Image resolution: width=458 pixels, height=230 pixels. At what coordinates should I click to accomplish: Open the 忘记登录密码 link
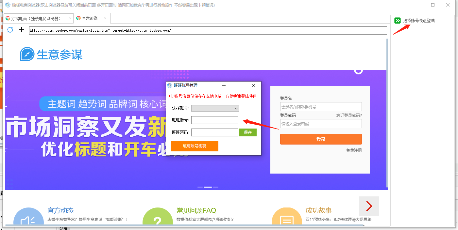coord(349,115)
